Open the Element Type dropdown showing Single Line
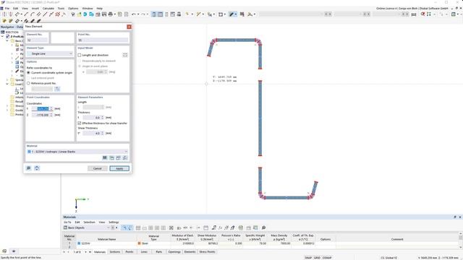The width and height of the screenshot is (463, 260). coord(50,53)
